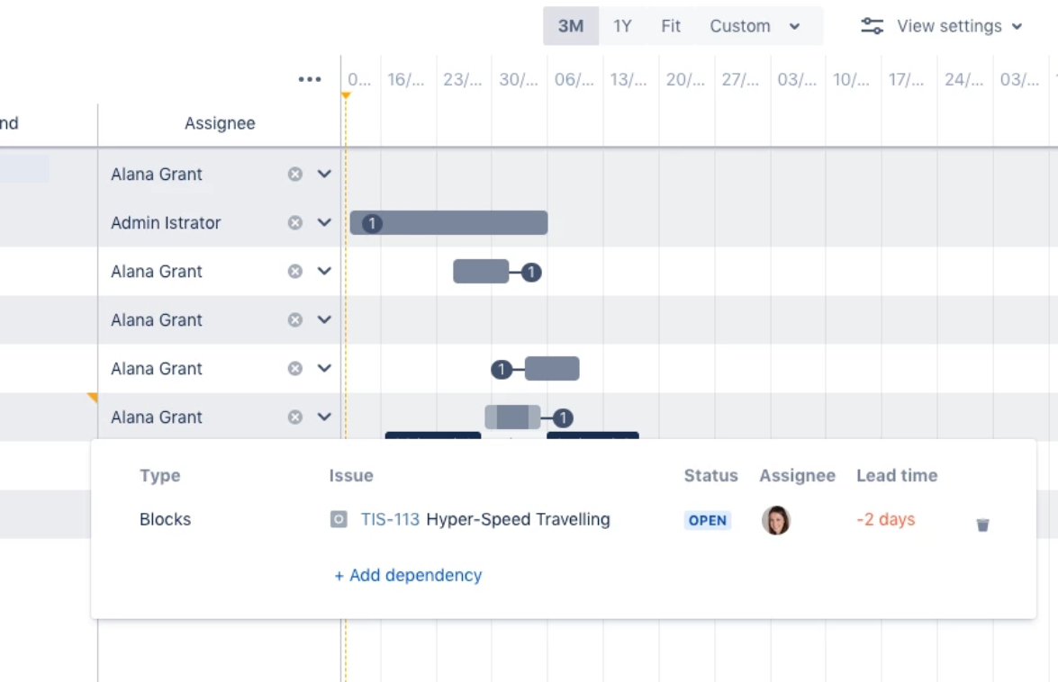
Task: Delete the TIS-113 dependency with trash icon
Action: (x=982, y=525)
